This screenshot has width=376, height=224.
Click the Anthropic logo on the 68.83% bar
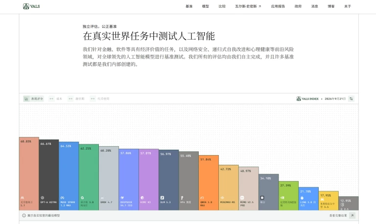tap(23, 198)
